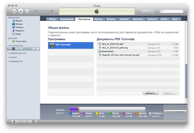Viewport: 194px width, 133px height.
Task: Click the Apple logo status display
Action: click(97, 11)
